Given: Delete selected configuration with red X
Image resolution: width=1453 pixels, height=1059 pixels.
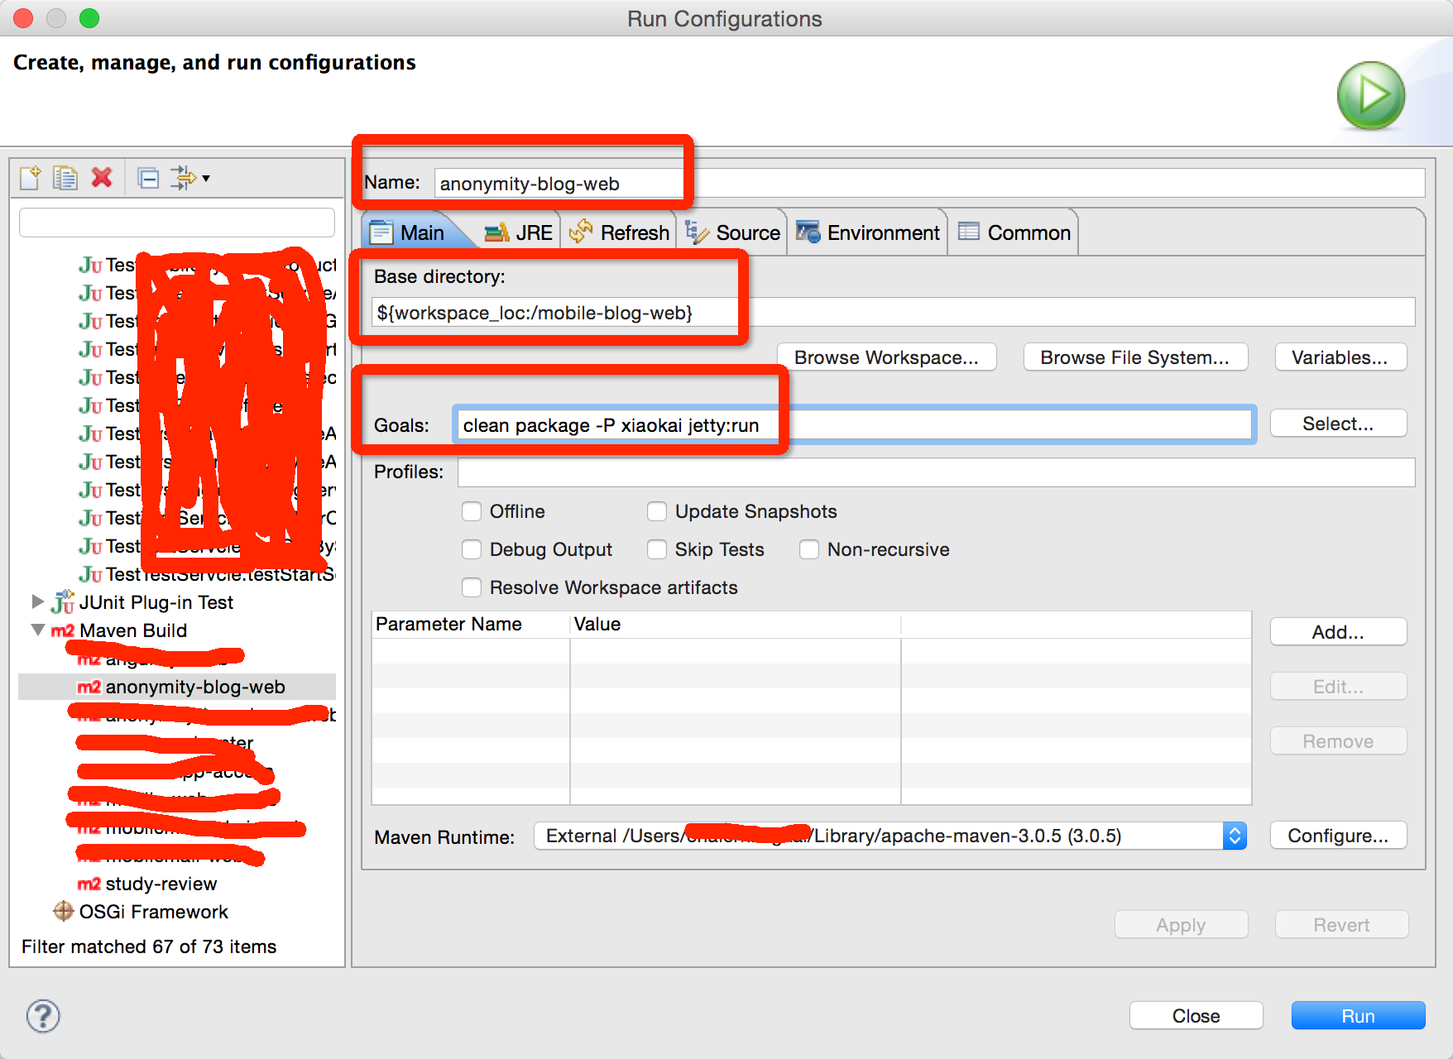Looking at the screenshot, I should click(x=102, y=177).
